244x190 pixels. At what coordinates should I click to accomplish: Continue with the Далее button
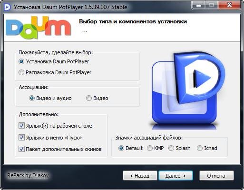coord(176,176)
